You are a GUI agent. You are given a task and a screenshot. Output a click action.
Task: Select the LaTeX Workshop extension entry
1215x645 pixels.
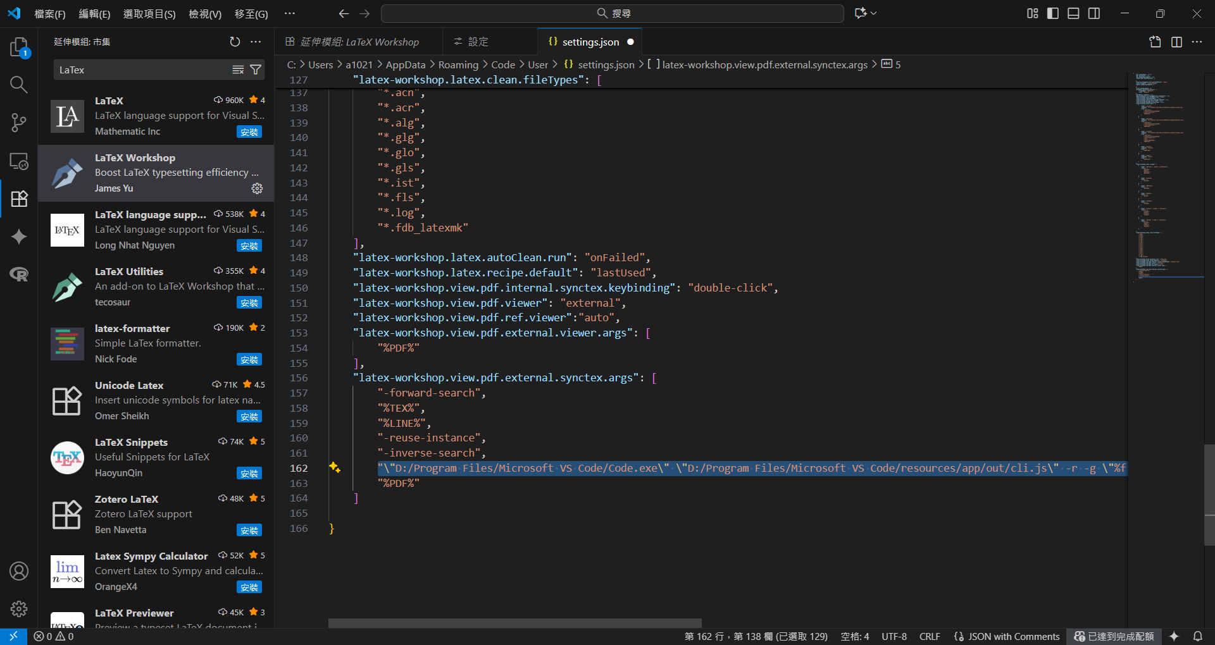coord(156,173)
